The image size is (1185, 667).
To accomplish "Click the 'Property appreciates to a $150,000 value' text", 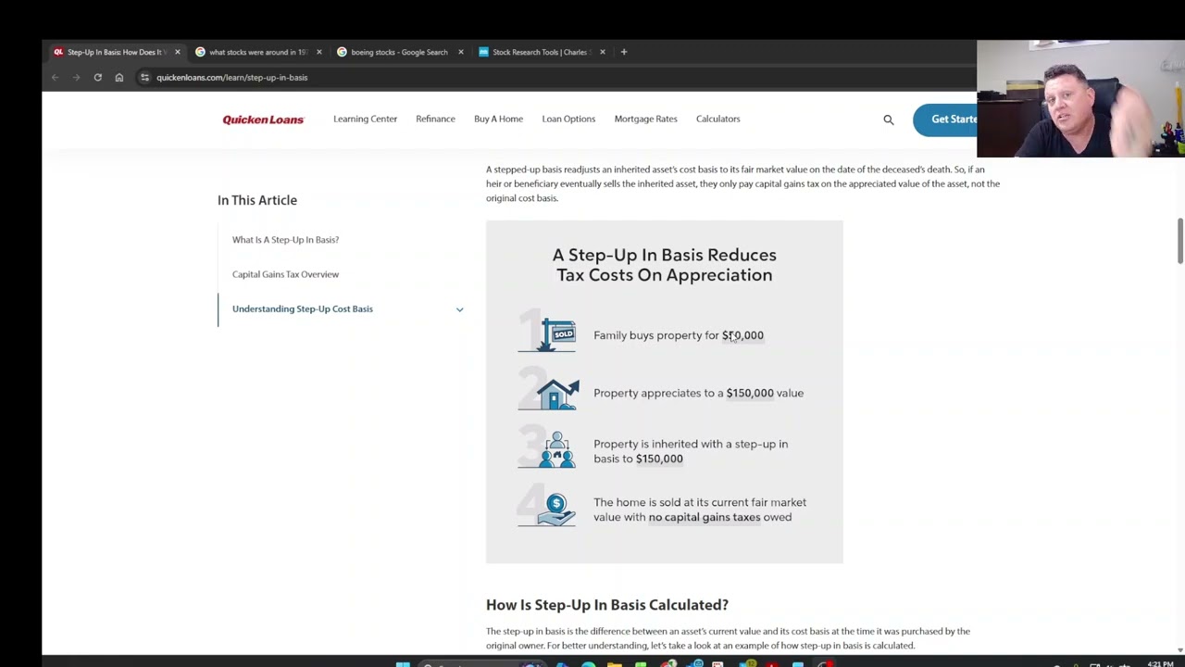I will (x=699, y=393).
